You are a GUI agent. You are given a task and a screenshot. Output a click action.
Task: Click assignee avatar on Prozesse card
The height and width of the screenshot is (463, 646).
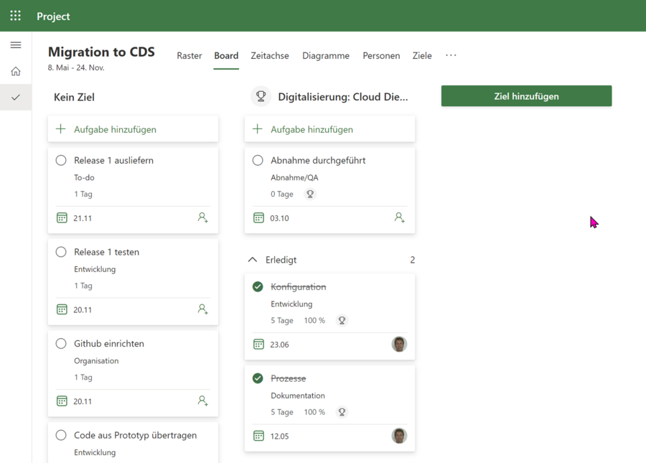(399, 436)
